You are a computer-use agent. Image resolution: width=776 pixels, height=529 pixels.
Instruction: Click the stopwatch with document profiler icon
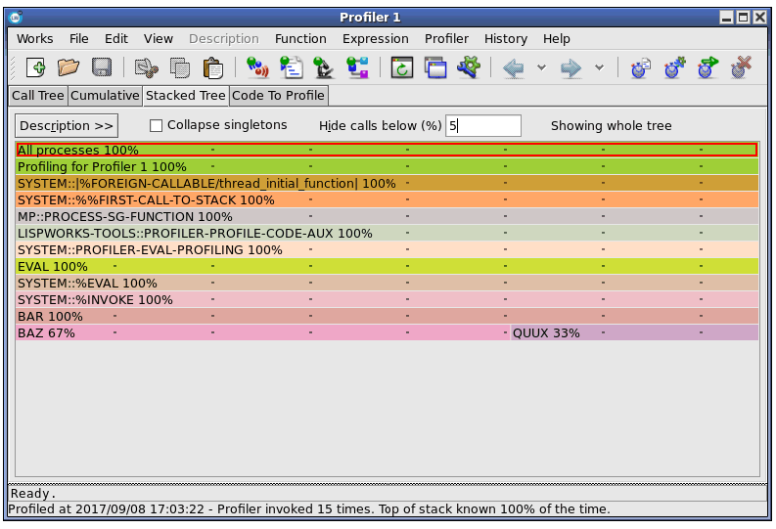(x=641, y=67)
